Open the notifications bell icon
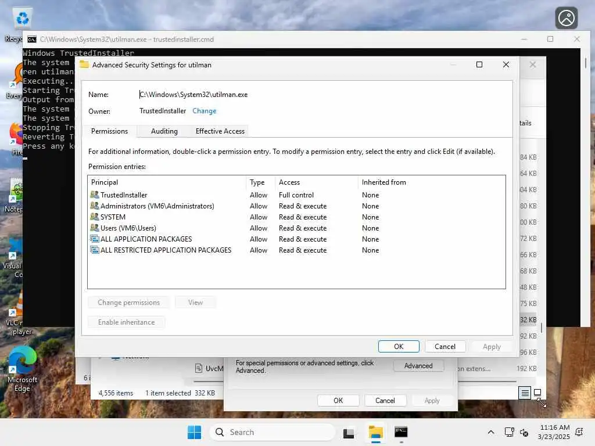Viewport: 595px width, 446px height. 579,432
